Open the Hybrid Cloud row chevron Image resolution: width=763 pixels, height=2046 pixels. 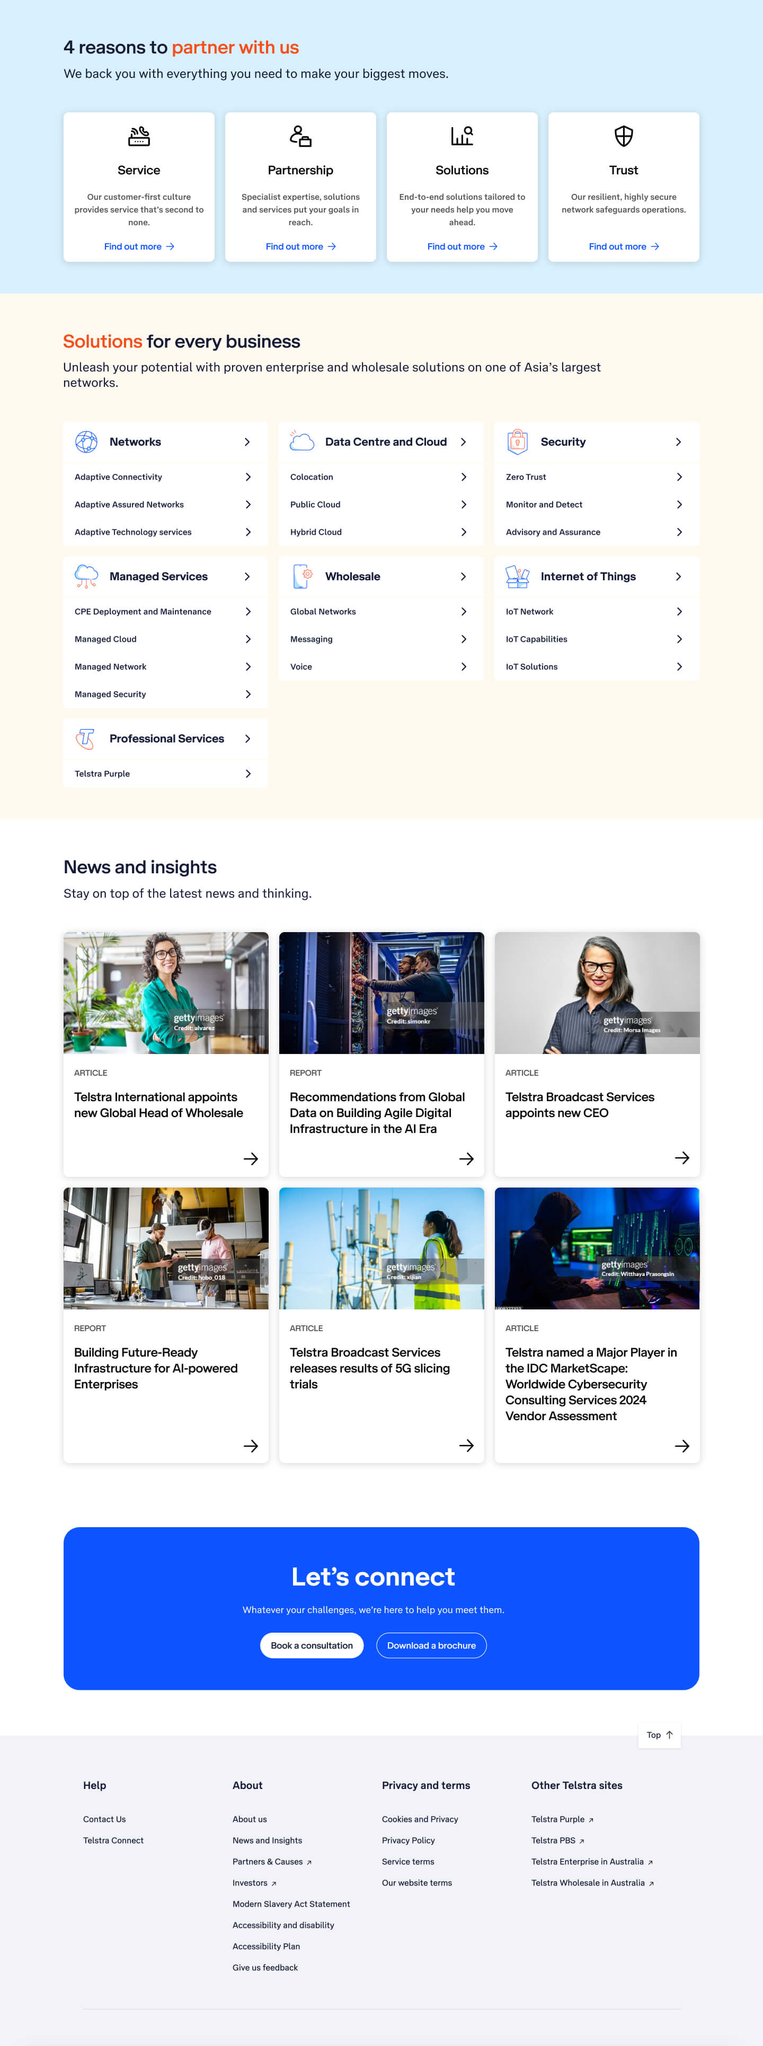pyautogui.click(x=464, y=532)
